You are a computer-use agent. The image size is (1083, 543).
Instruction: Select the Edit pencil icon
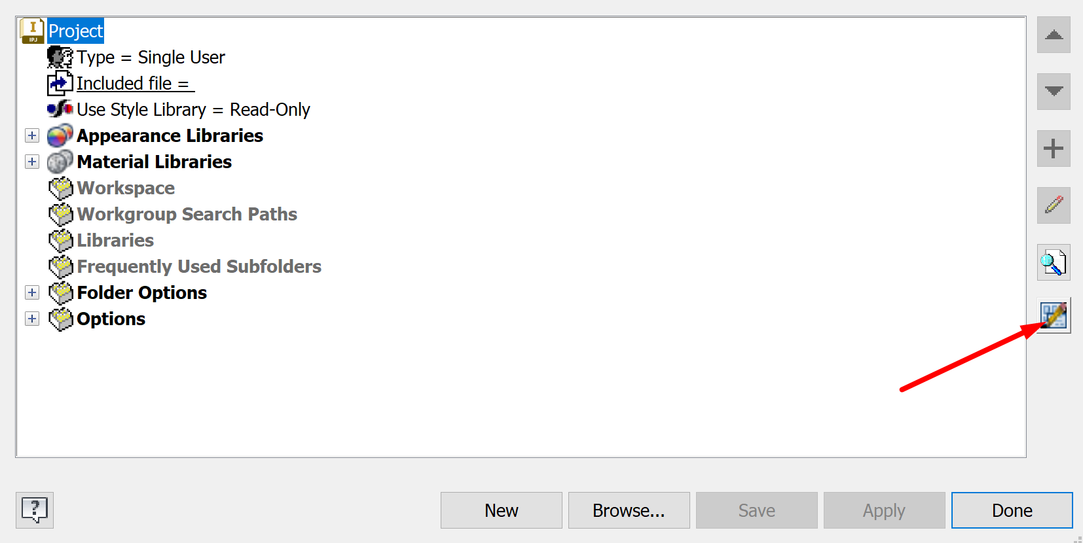(1053, 205)
